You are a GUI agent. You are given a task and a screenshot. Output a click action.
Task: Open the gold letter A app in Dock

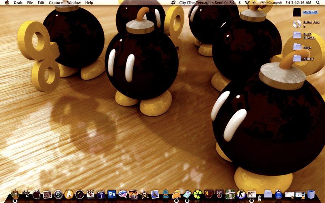point(69,194)
